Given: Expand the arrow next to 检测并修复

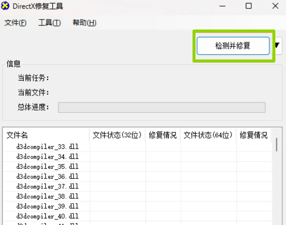Looking at the screenshot, I should [277, 46].
